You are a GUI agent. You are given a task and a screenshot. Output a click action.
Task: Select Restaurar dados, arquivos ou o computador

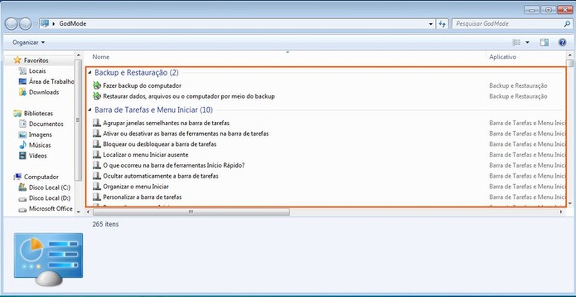tap(189, 96)
